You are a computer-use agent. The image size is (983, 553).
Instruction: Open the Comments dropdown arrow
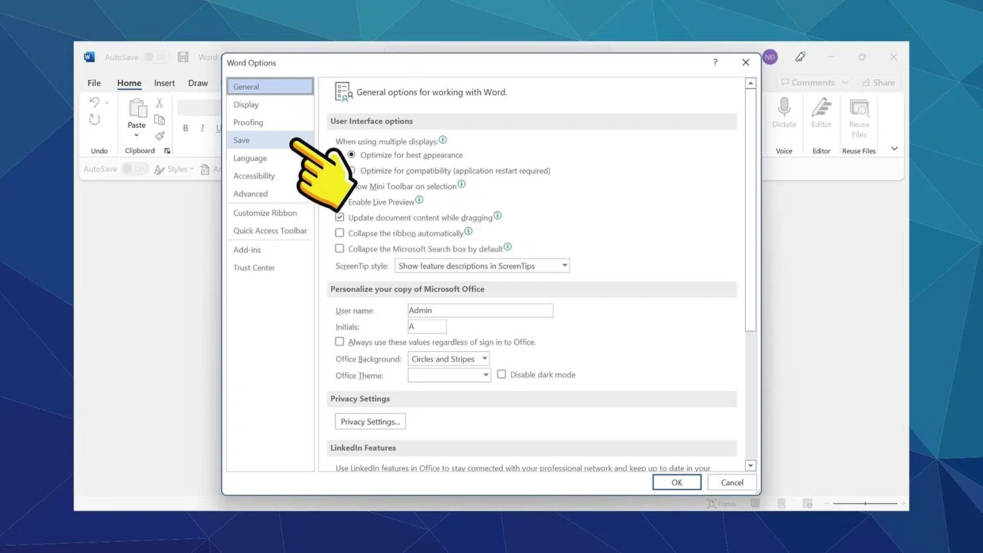coord(845,83)
